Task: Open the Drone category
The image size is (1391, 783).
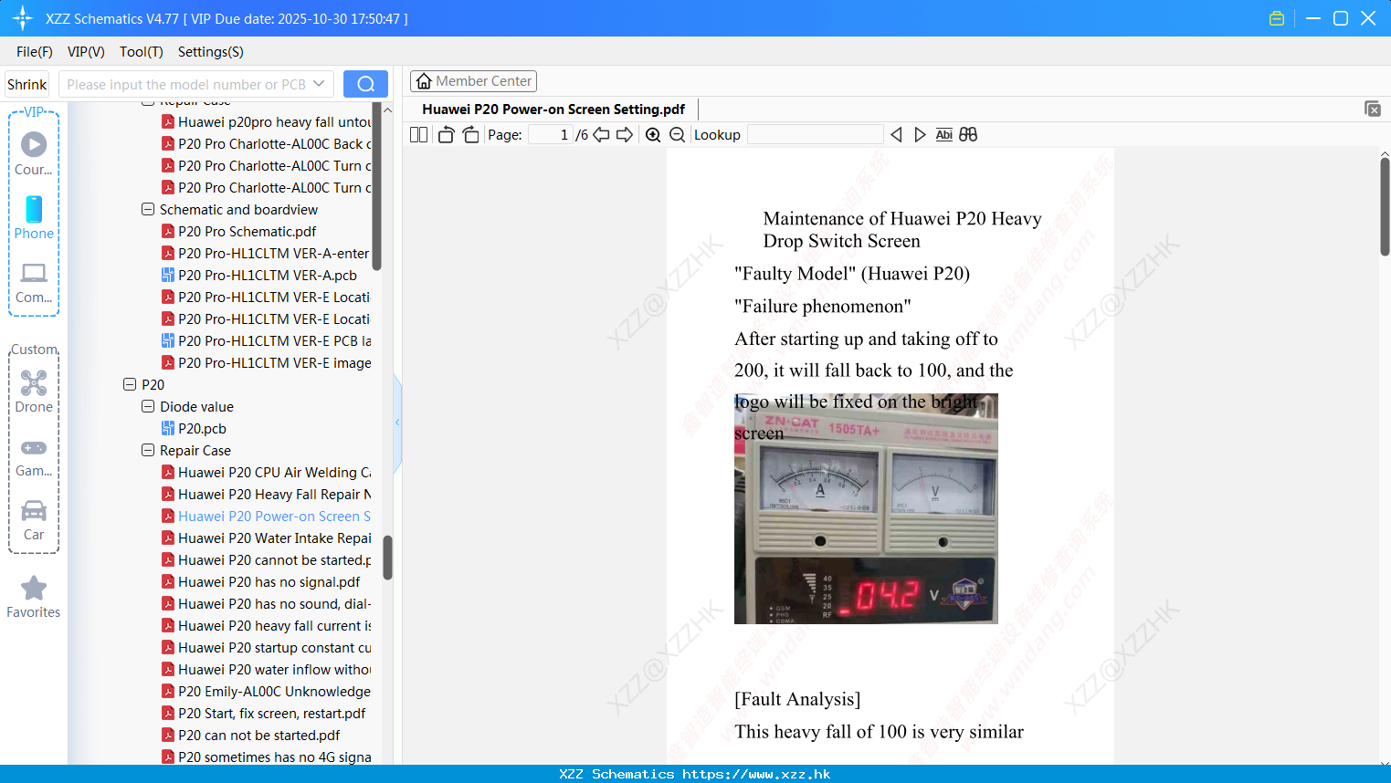Action: point(34,392)
